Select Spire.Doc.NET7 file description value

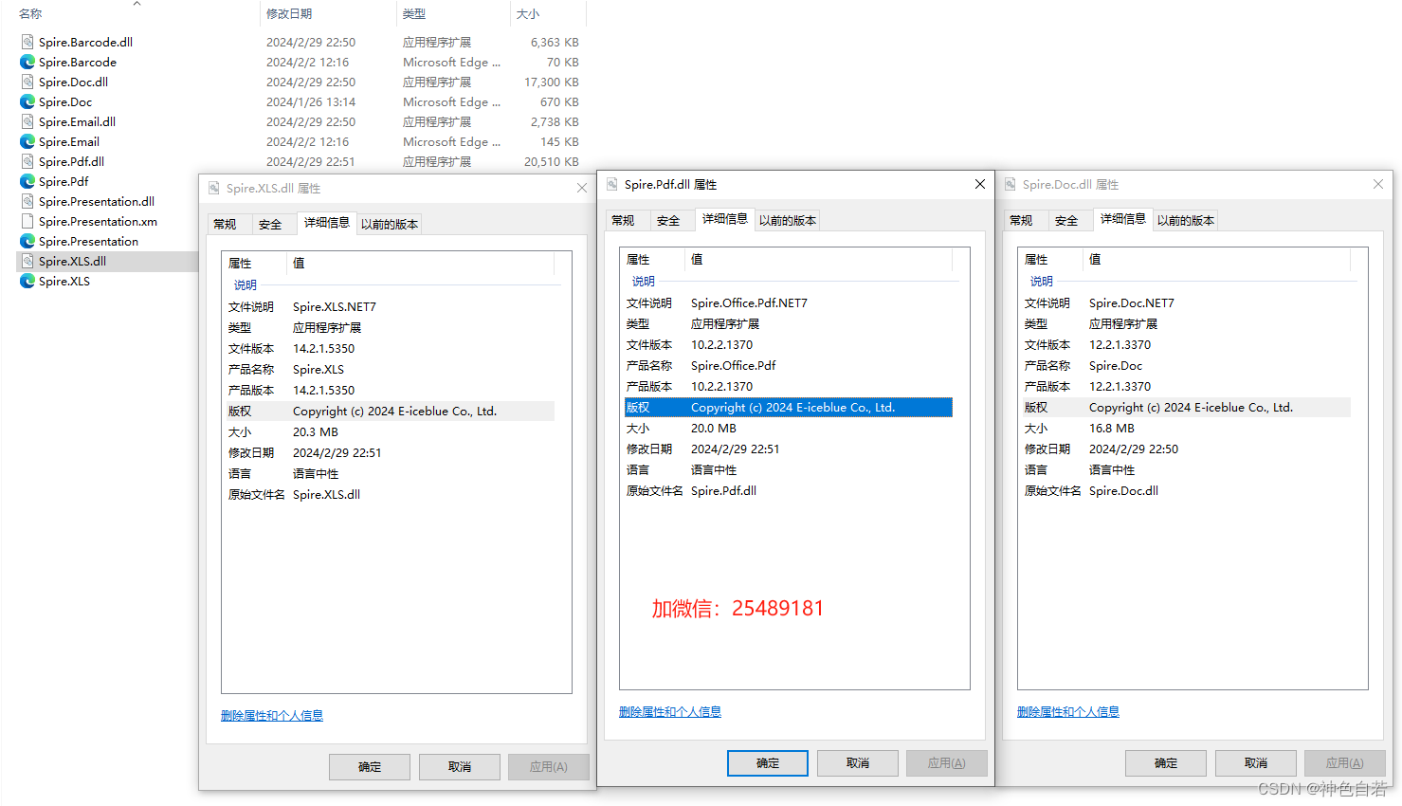[1132, 303]
